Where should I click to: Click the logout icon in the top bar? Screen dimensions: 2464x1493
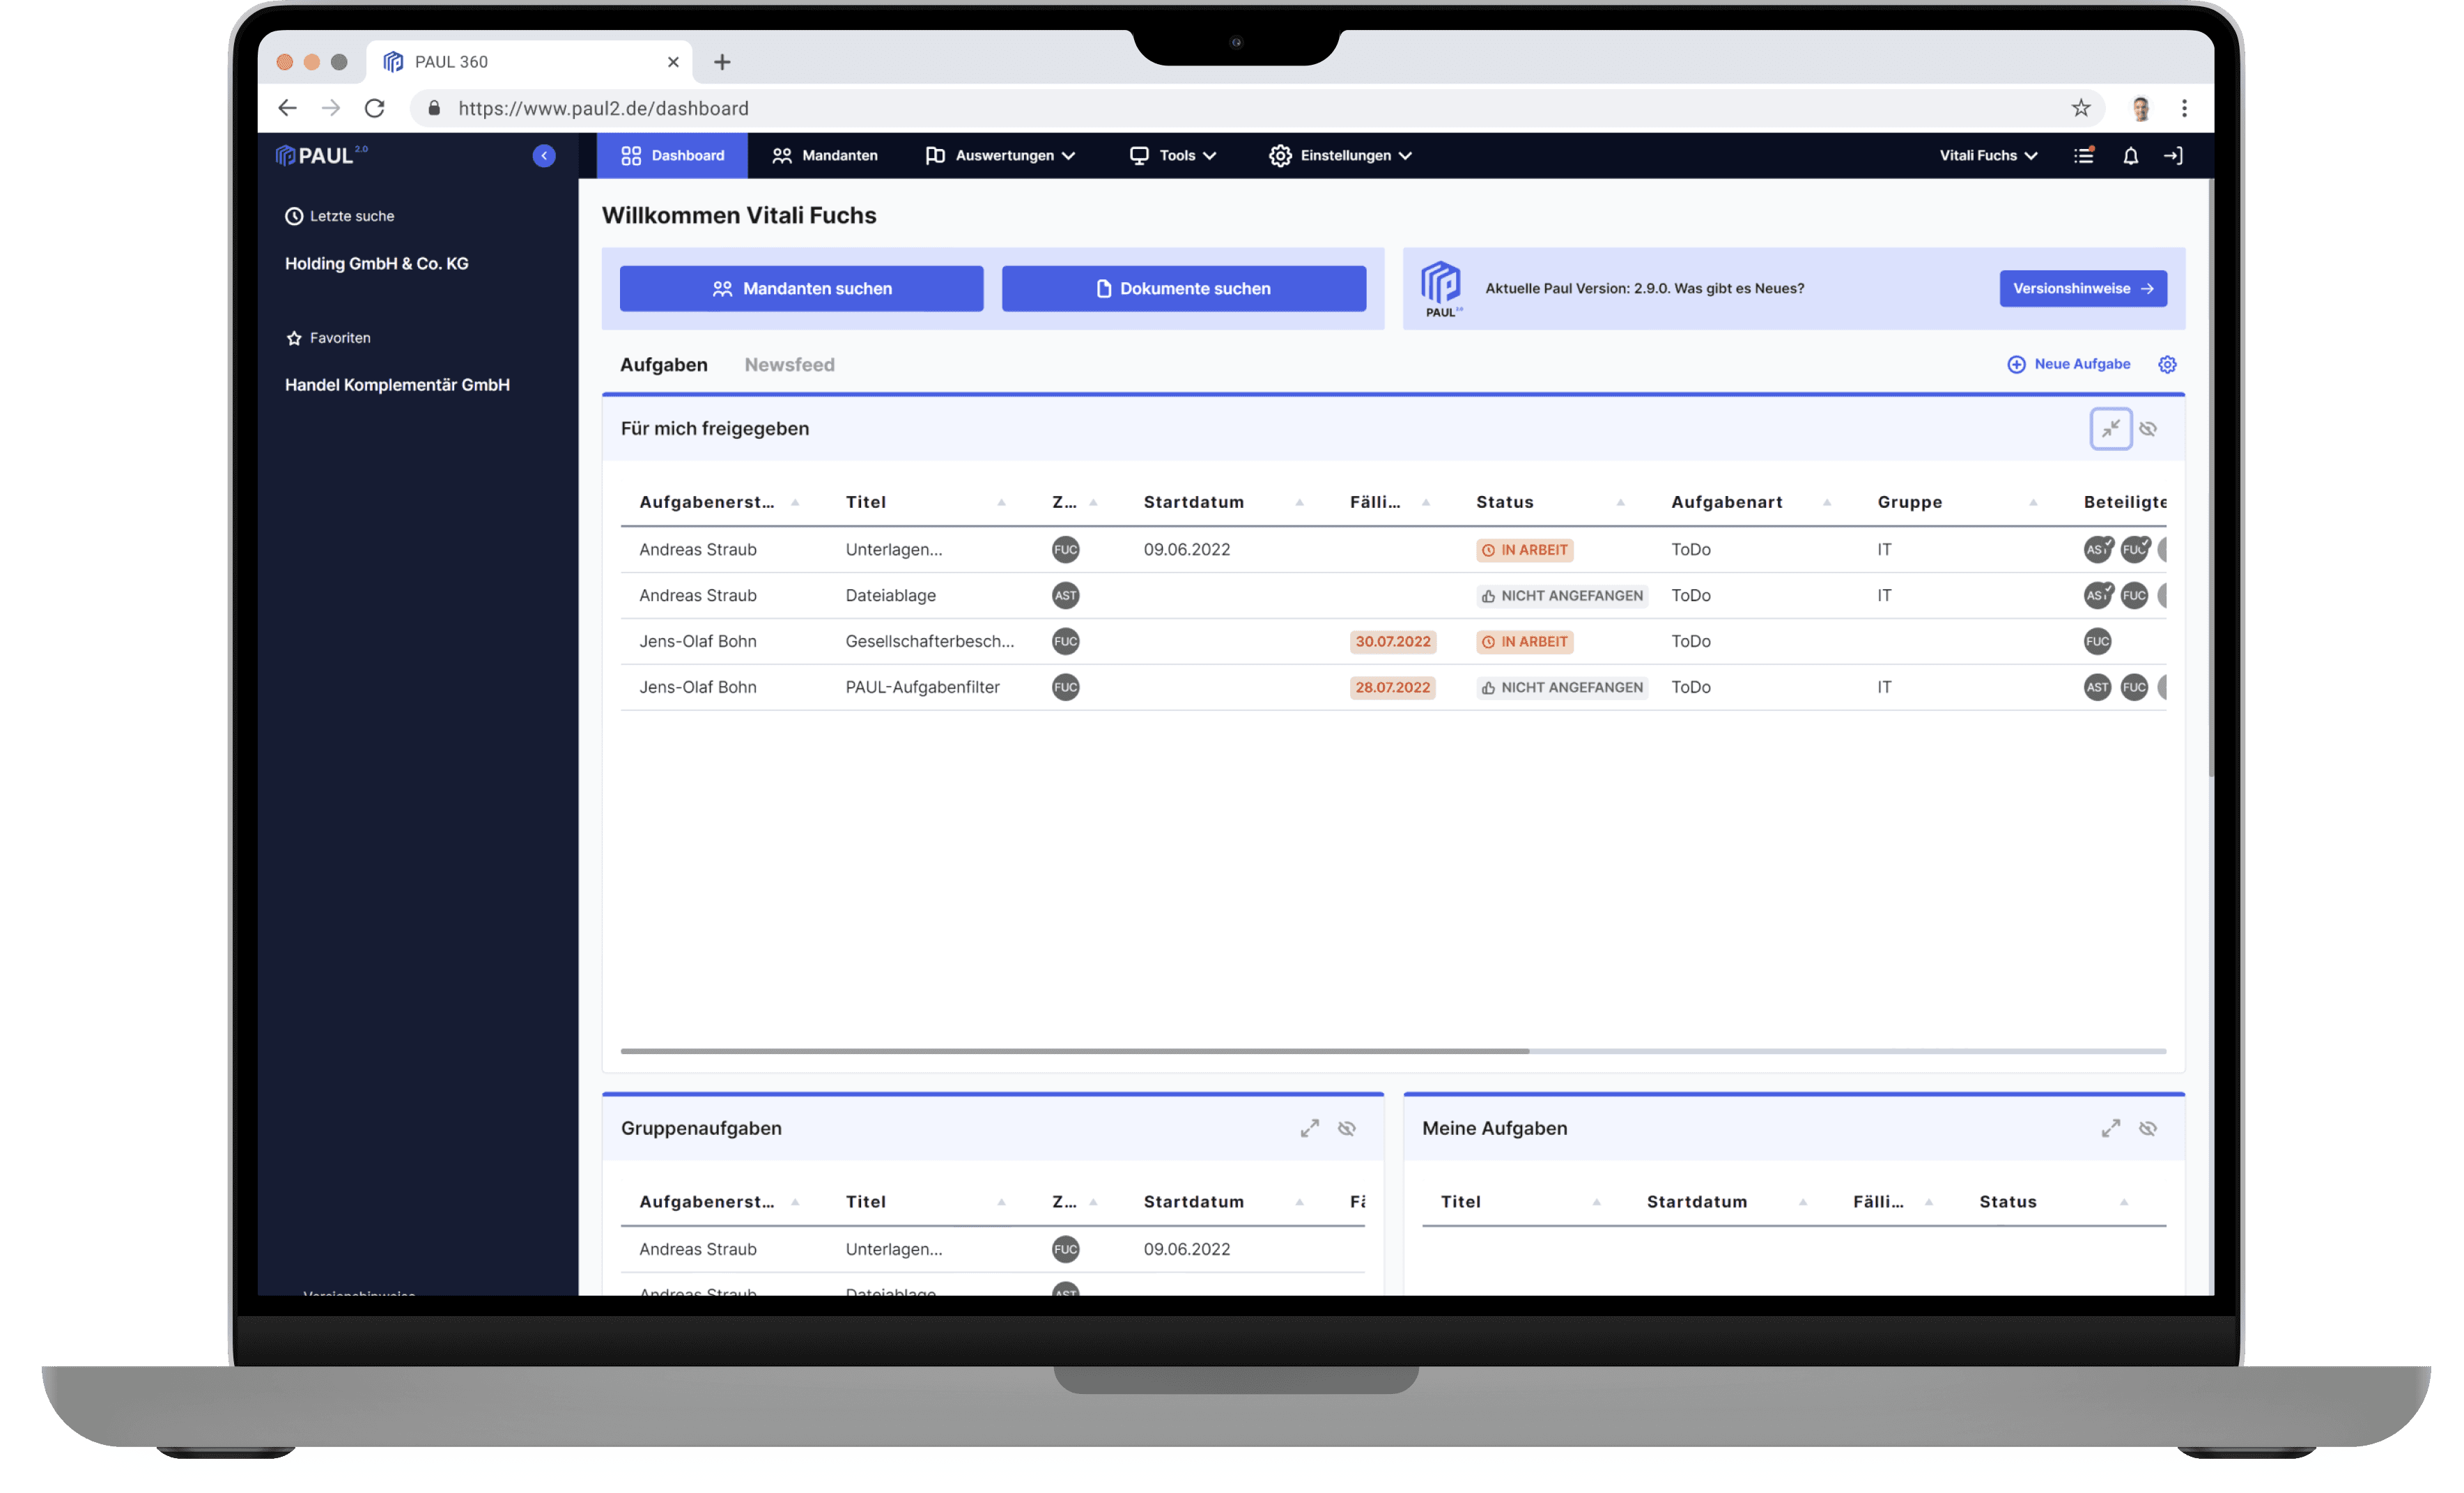(2174, 155)
